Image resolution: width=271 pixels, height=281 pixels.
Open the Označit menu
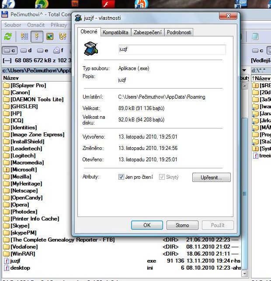point(36,25)
